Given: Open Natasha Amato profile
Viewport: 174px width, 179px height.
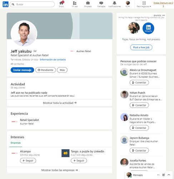Looking at the screenshot, I should tap(139, 115).
